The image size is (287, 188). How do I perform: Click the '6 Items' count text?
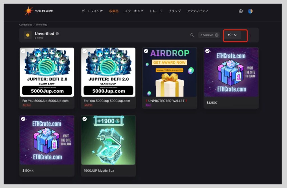(x=39, y=38)
